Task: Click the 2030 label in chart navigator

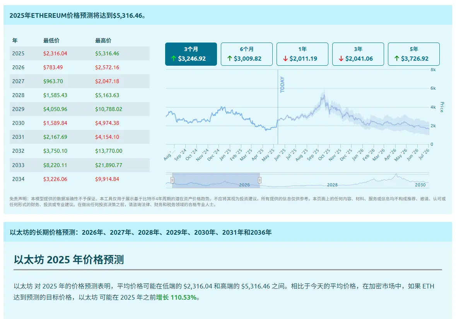Action: tap(420, 185)
